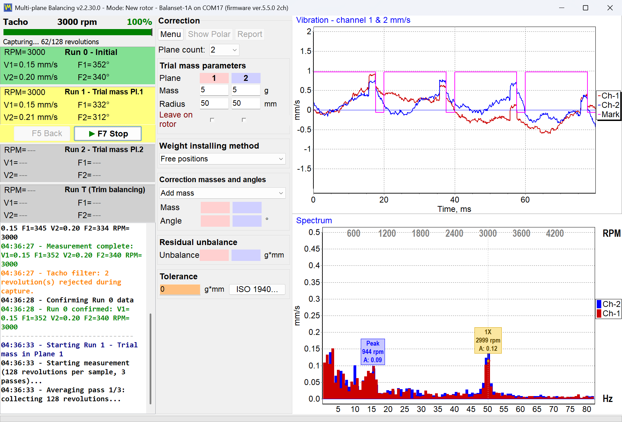Click the F5 Back button
The height and width of the screenshot is (422, 622).
point(42,133)
